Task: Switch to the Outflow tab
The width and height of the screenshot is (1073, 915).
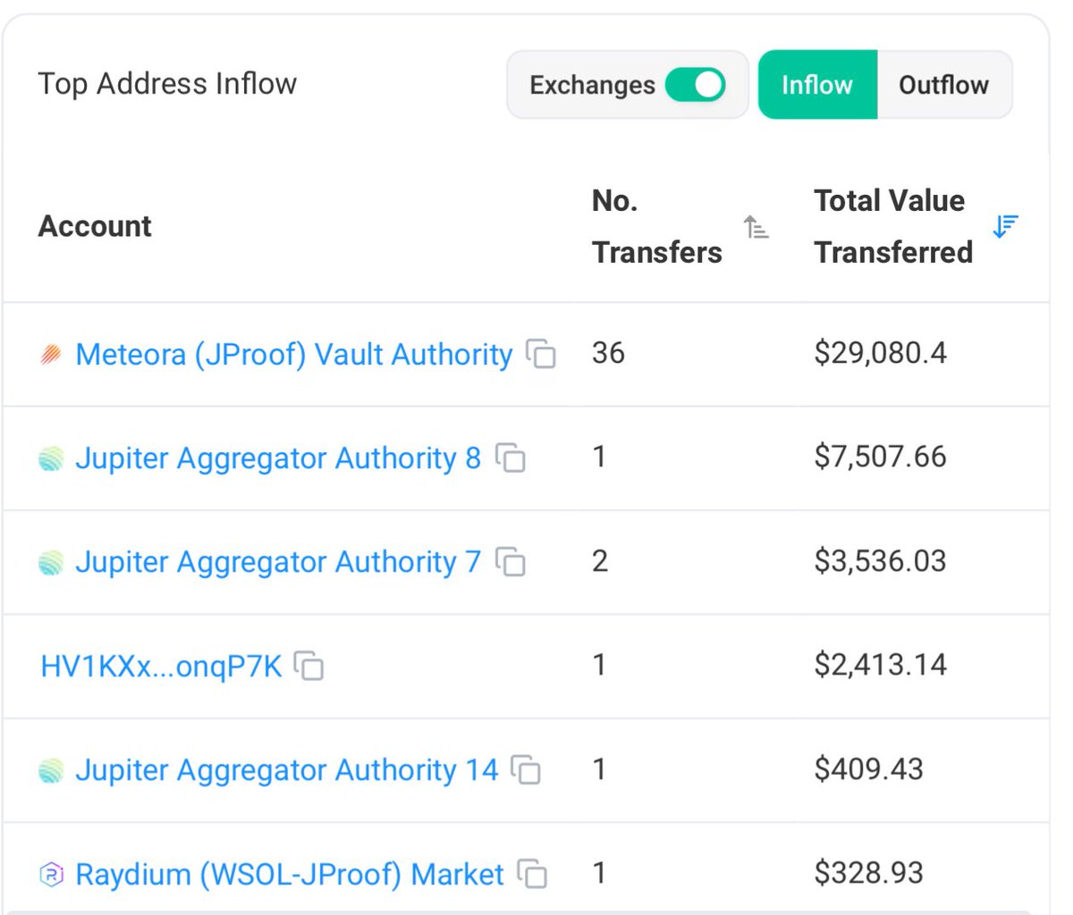Action: click(x=943, y=85)
